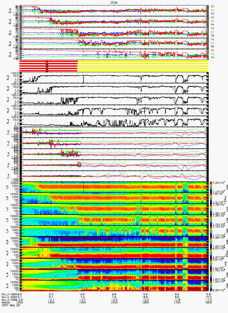The width and height of the screenshot is (228, 313).
Task: Click the color bar beside the i_b panel
Action: [211, 187]
